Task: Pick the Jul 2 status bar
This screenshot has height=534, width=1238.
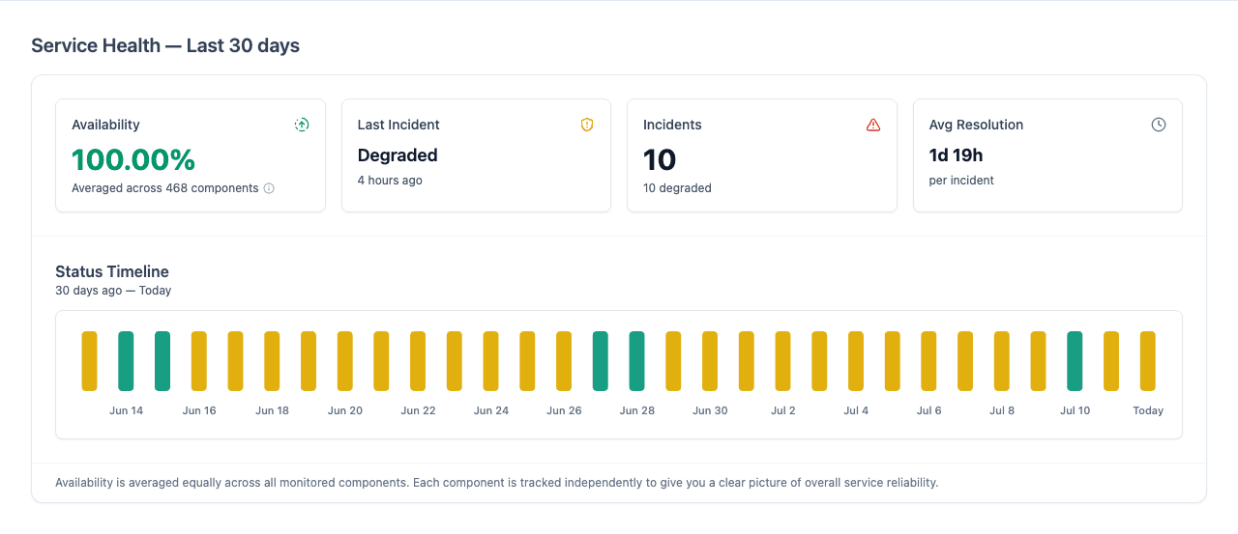Action: click(x=783, y=361)
